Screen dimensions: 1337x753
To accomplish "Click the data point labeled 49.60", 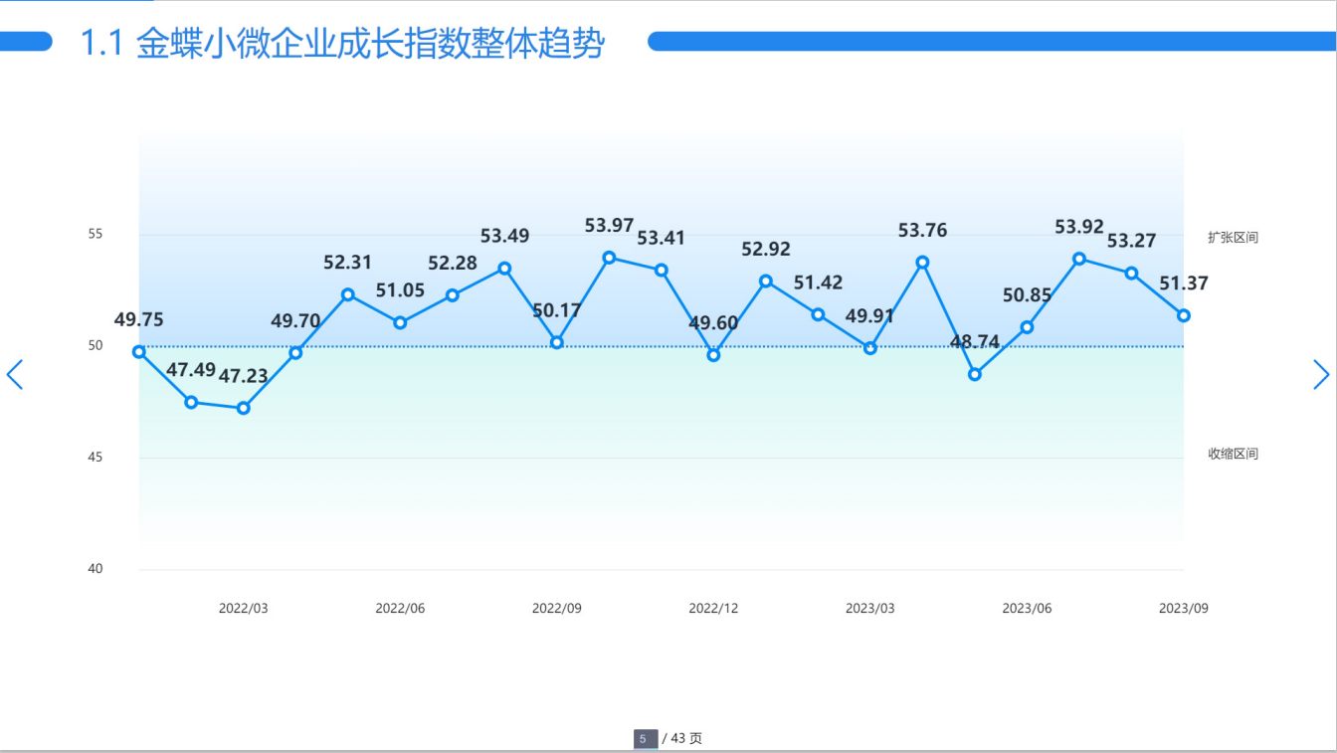I will (x=713, y=355).
